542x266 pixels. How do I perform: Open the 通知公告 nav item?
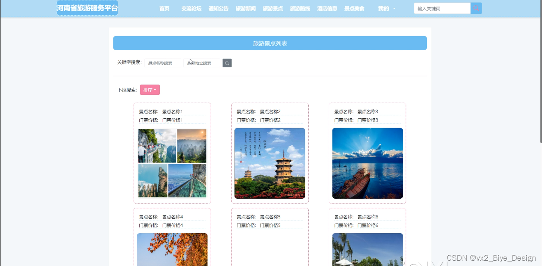coord(219,8)
